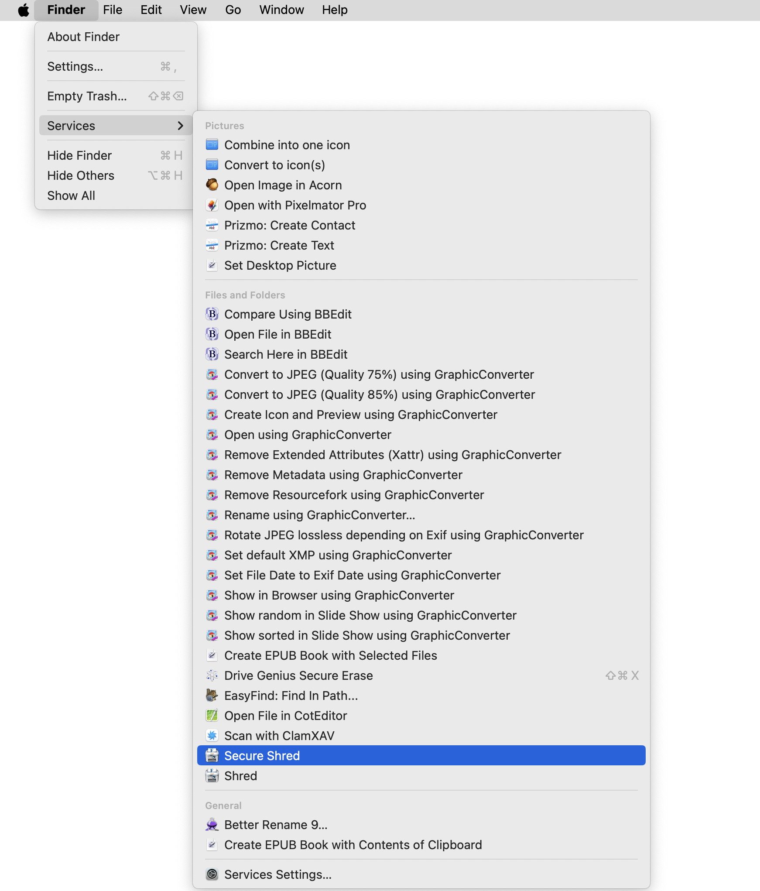Choose Hide Finder
The width and height of the screenshot is (760, 891).
pyautogui.click(x=116, y=155)
